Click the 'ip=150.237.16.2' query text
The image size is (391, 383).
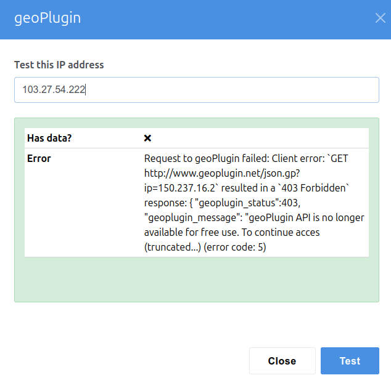click(x=175, y=188)
